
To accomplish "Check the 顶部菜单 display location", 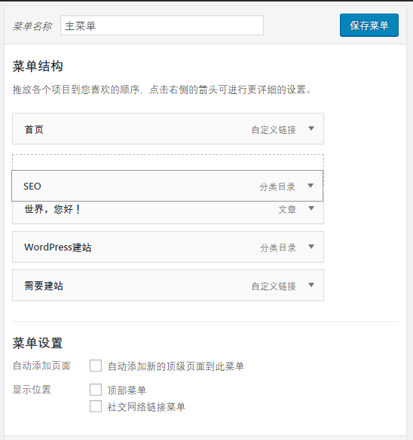I will click(96, 390).
